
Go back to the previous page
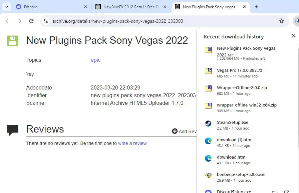coord(7,21)
